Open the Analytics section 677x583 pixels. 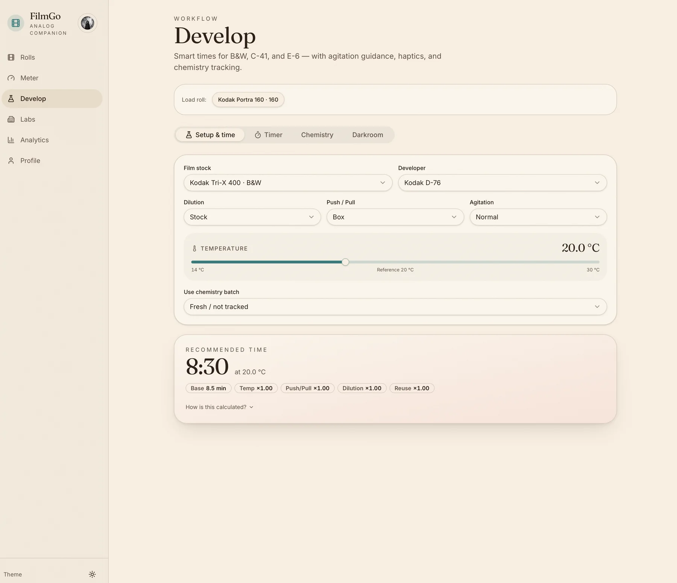[52, 140]
